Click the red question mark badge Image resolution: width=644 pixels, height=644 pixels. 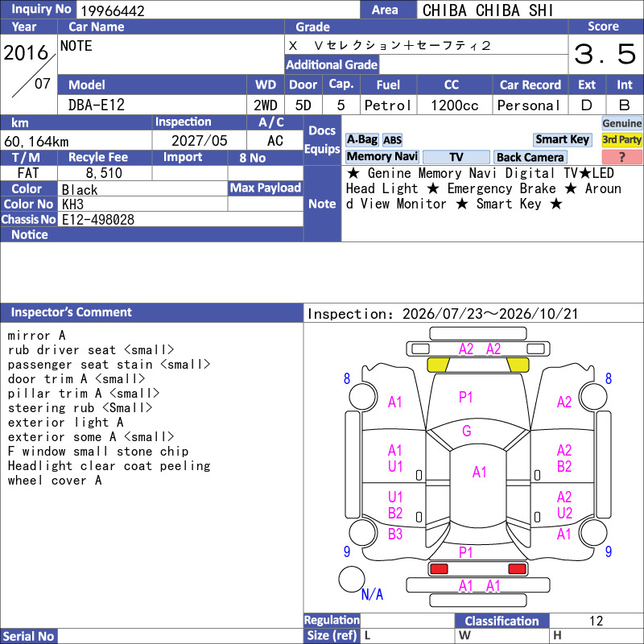click(x=621, y=157)
